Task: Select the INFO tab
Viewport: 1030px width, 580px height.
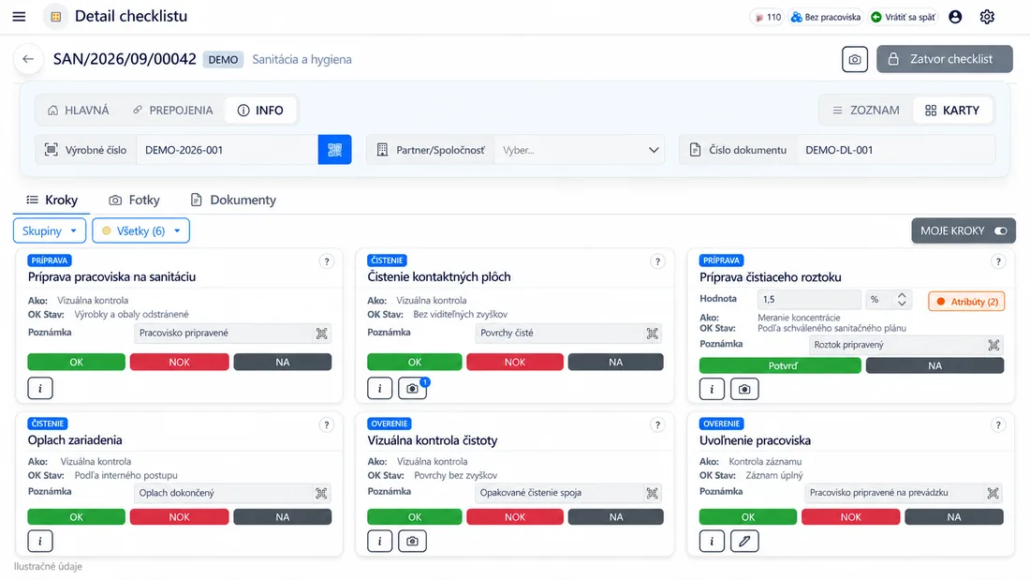Action: click(x=261, y=111)
